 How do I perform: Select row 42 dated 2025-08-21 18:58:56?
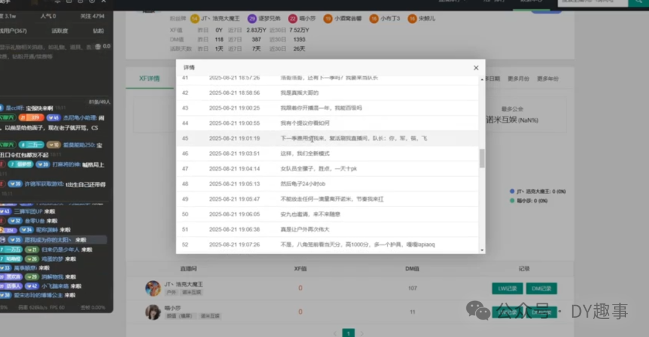click(327, 93)
